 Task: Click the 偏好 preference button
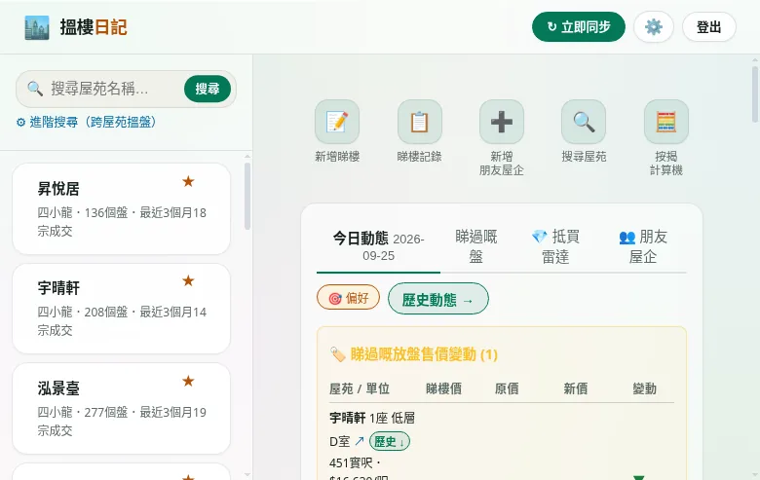click(x=348, y=297)
